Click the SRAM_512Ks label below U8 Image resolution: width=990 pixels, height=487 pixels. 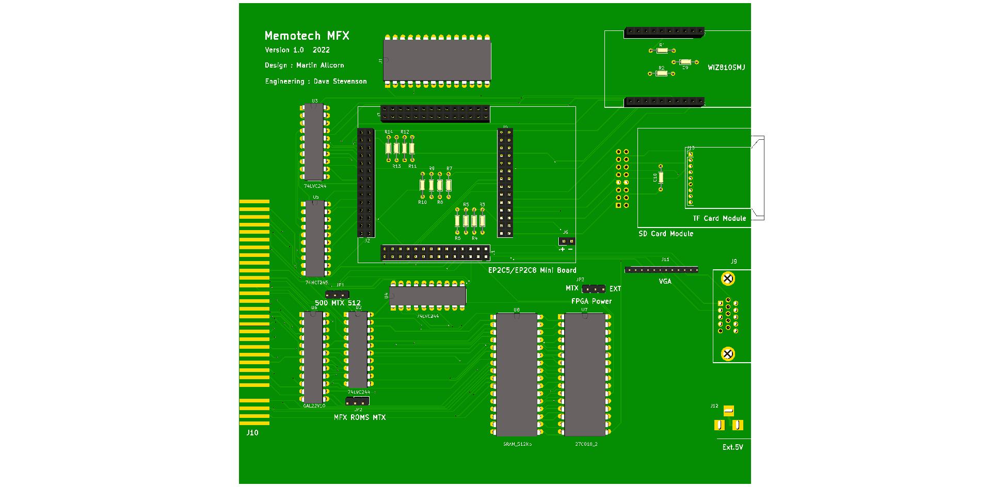pos(517,444)
